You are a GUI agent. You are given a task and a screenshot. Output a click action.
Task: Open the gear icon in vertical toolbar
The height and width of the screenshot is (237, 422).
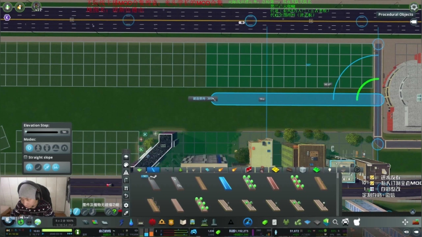point(126,205)
